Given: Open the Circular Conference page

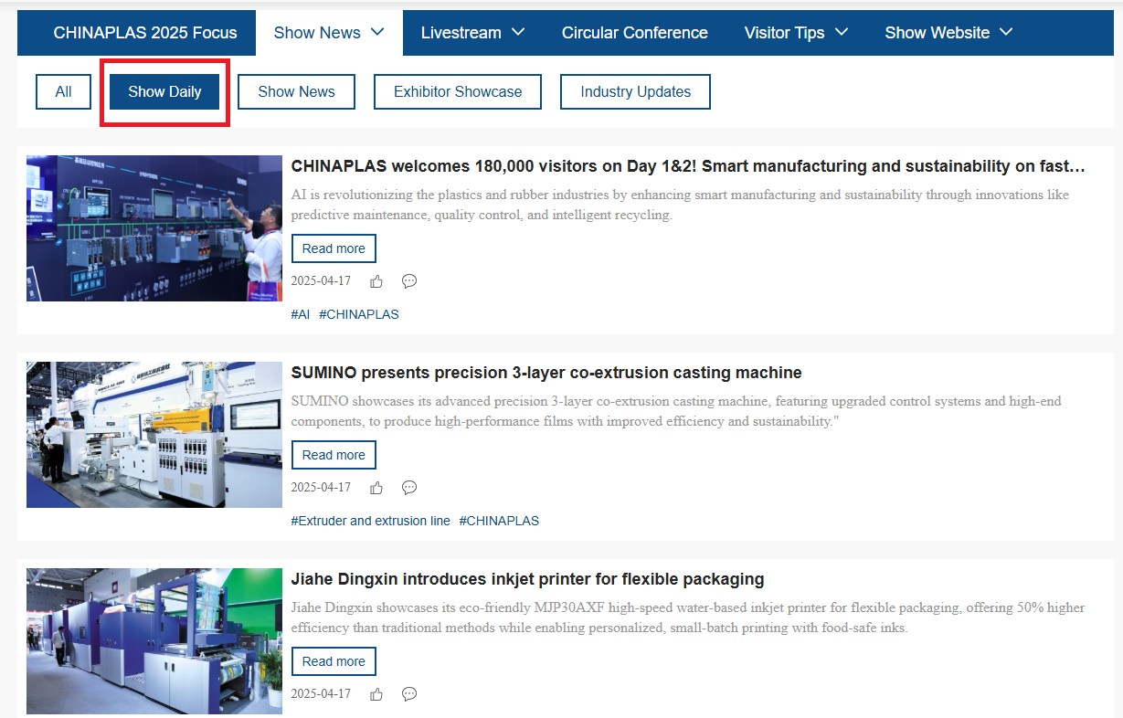Looking at the screenshot, I should coord(634,33).
